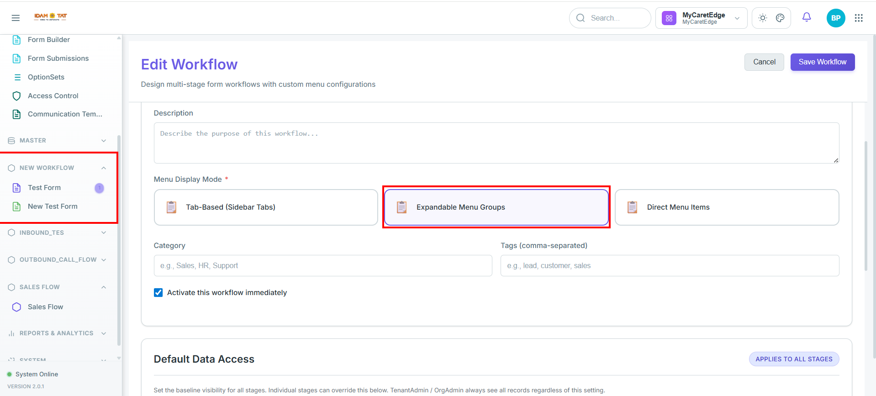Click the System Online status text
This screenshot has width=876, height=396.
[37, 374]
